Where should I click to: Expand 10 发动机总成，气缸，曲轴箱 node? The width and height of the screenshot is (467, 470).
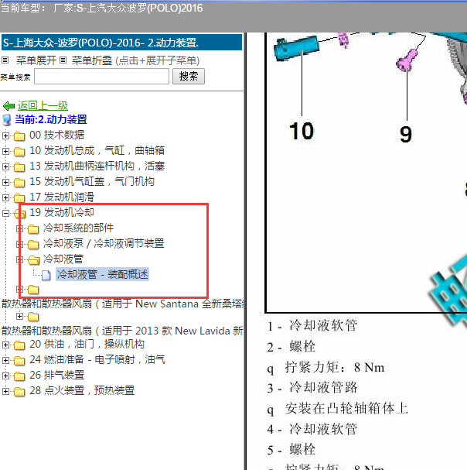click(x=5, y=151)
